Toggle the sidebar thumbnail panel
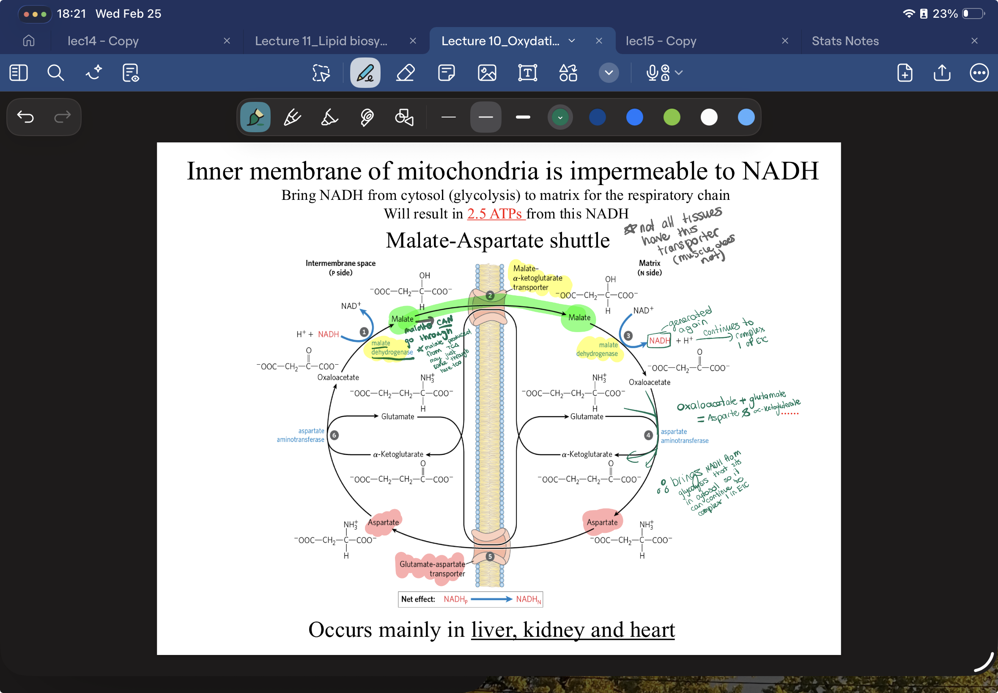The height and width of the screenshot is (693, 998). (x=18, y=73)
